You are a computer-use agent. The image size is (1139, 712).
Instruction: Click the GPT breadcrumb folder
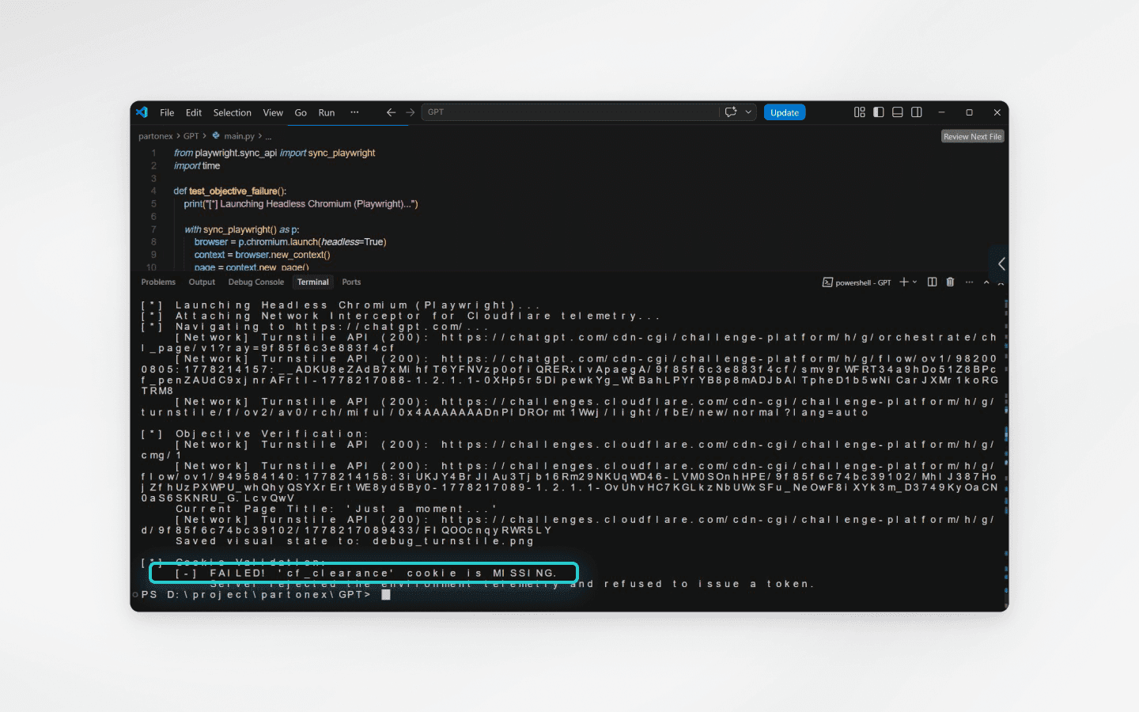[x=191, y=136]
